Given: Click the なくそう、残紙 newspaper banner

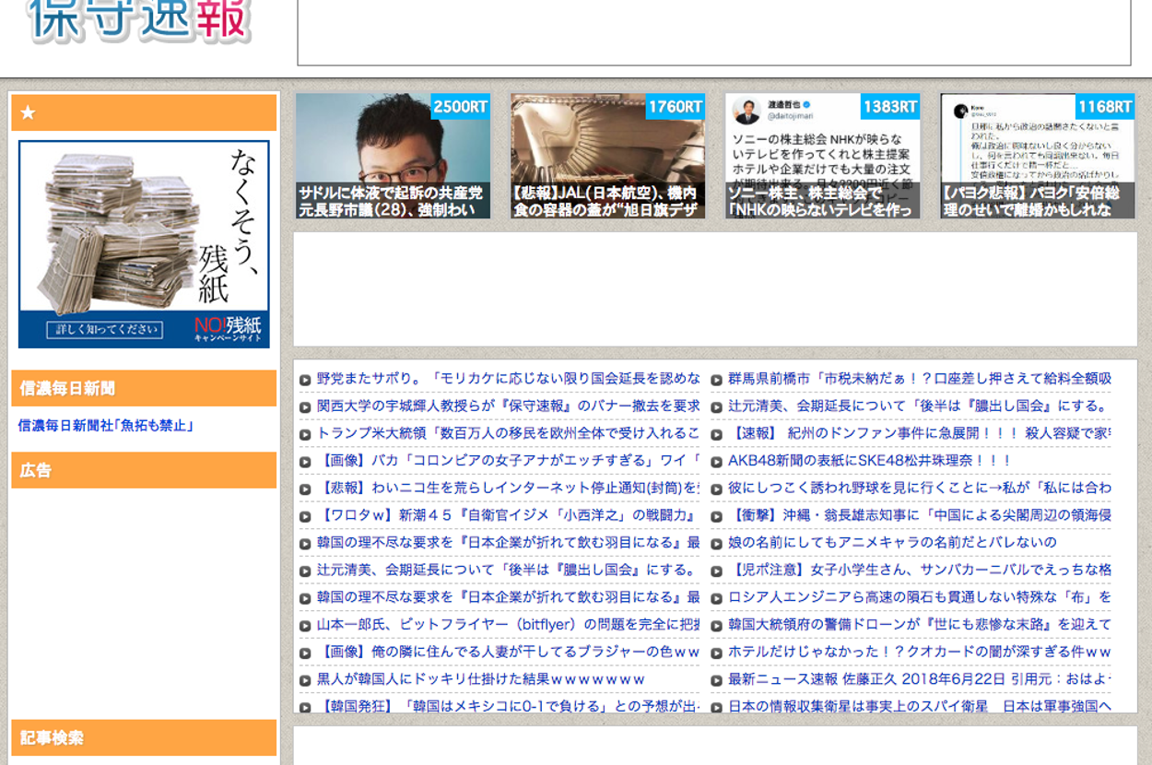Looking at the screenshot, I should [144, 244].
